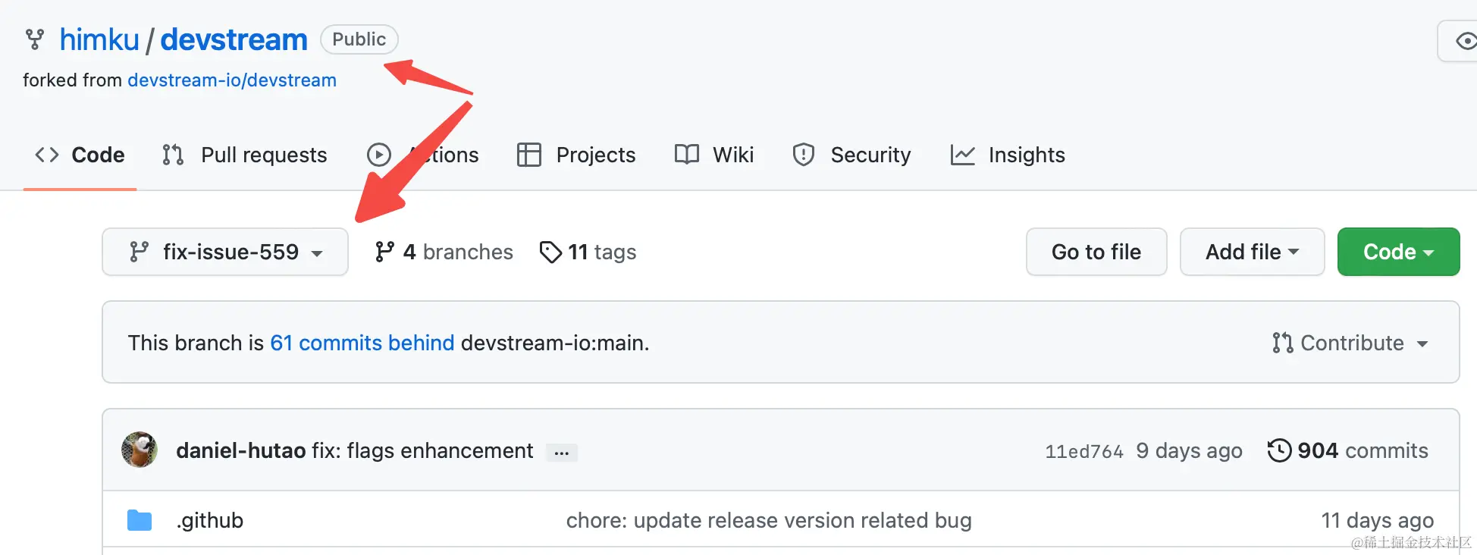The width and height of the screenshot is (1477, 555).
Task: Open the Wiki tab
Action: click(x=714, y=155)
